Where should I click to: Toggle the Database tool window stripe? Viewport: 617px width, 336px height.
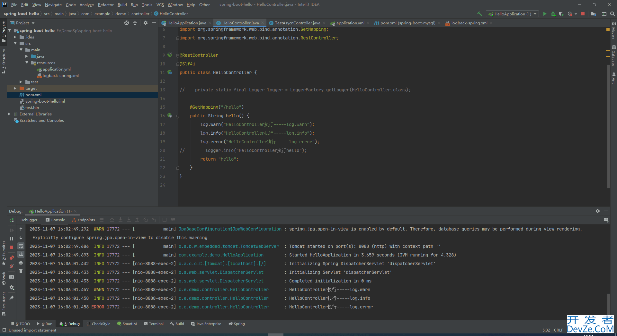tap(613, 56)
